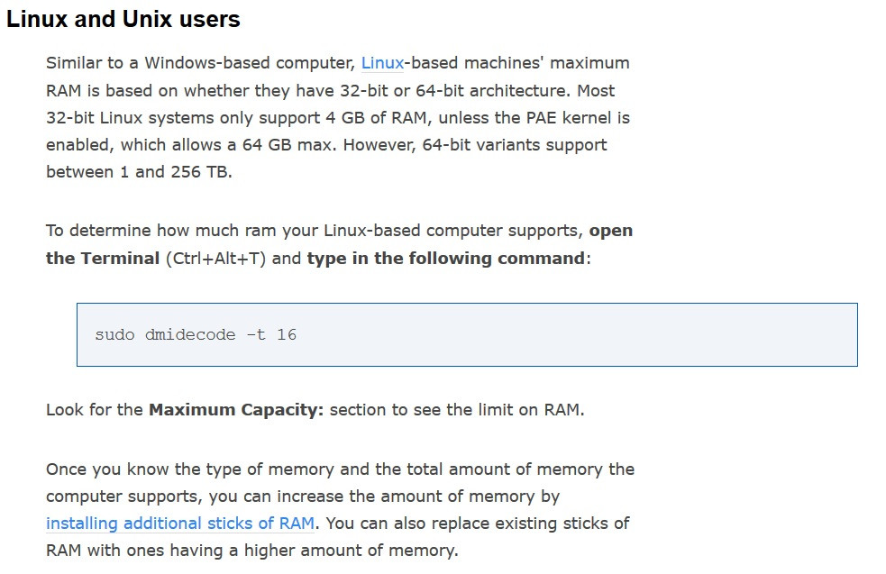
Task: Click the bold 'Maximum Capacity:' text
Action: point(236,410)
